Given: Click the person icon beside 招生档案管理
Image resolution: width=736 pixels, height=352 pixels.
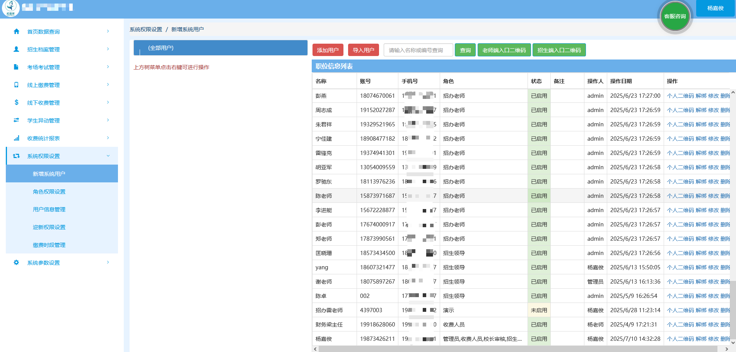Looking at the screenshot, I should tap(16, 49).
